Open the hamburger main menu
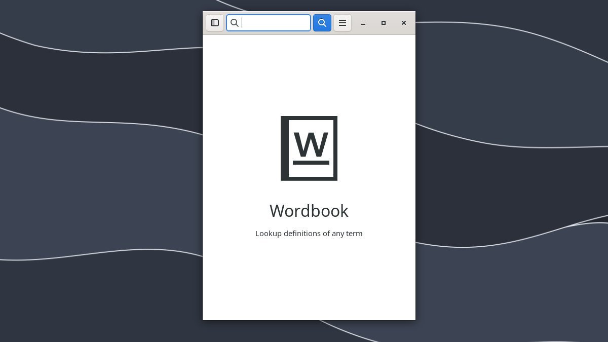The image size is (608, 342). click(x=343, y=23)
